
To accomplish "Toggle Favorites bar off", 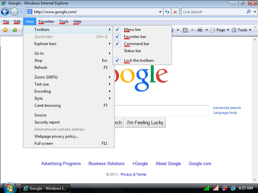I will pyautogui.click(x=135, y=37).
